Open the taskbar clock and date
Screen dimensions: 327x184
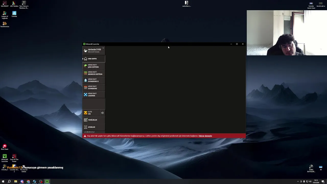click(316, 181)
